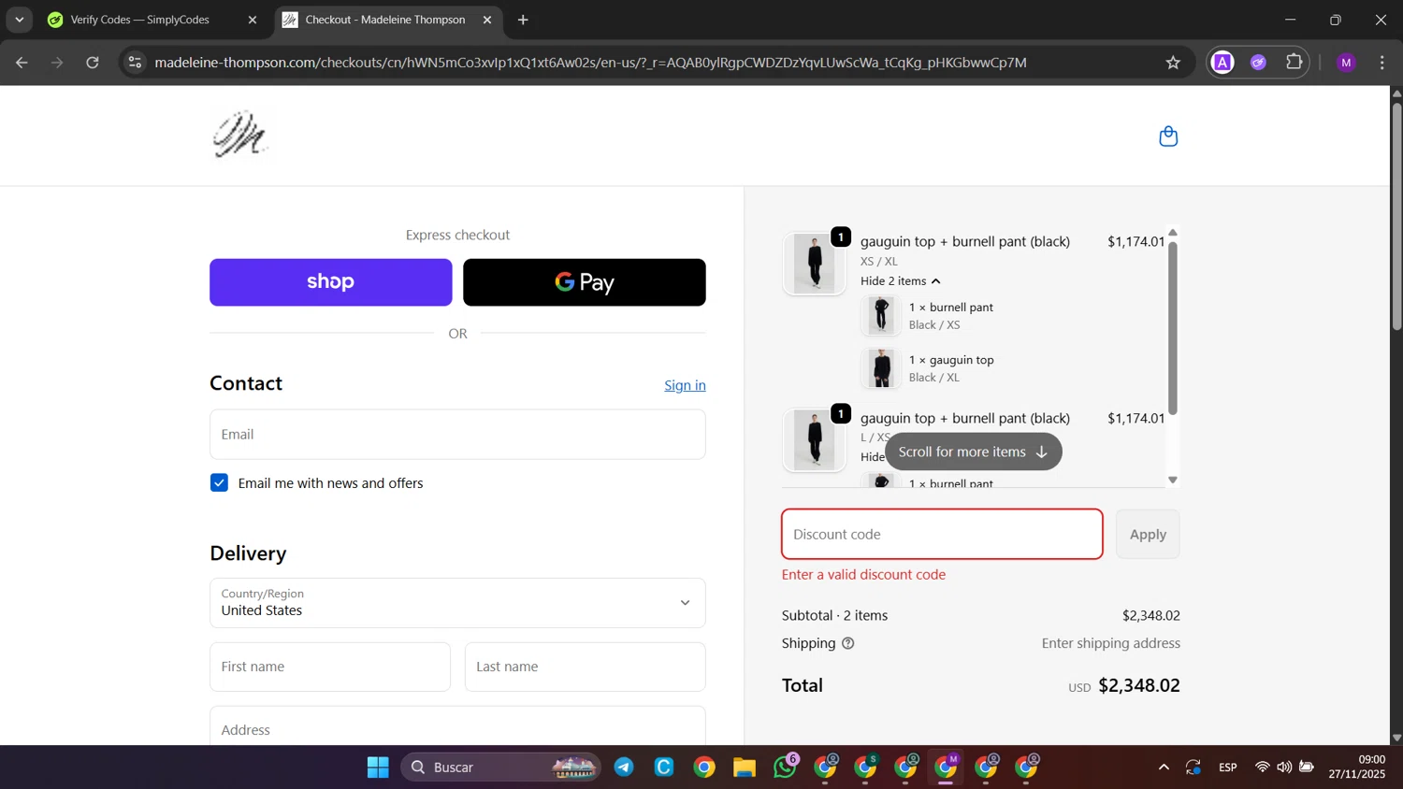Pay with the Shop express checkout button

coord(331,282)
